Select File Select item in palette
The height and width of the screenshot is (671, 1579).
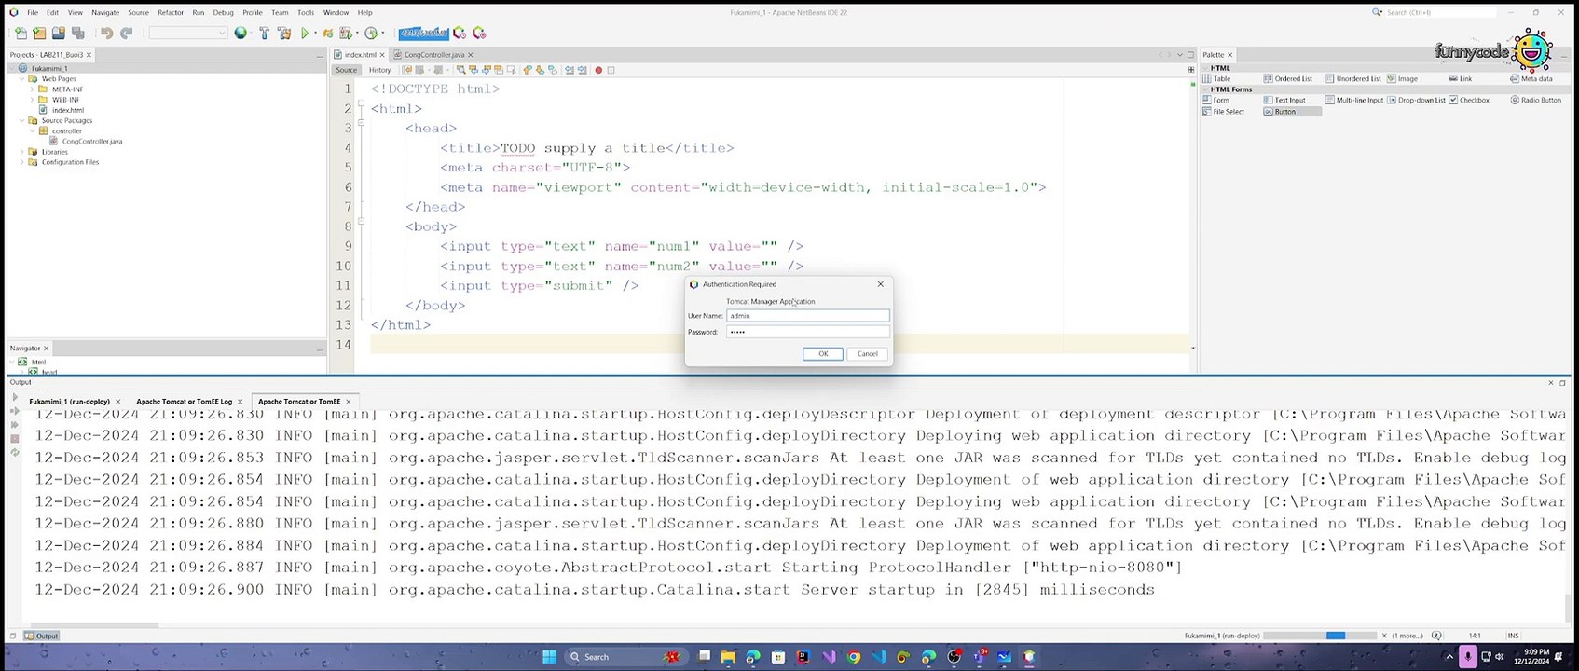1223,112
